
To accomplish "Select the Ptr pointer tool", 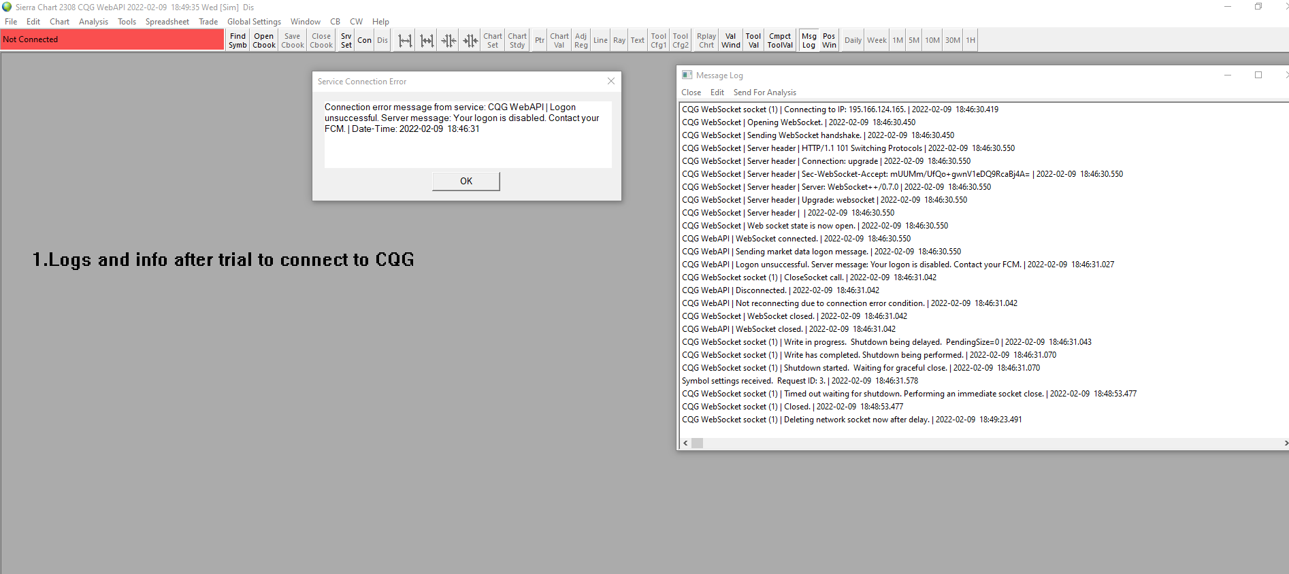I will pos(540,40).
